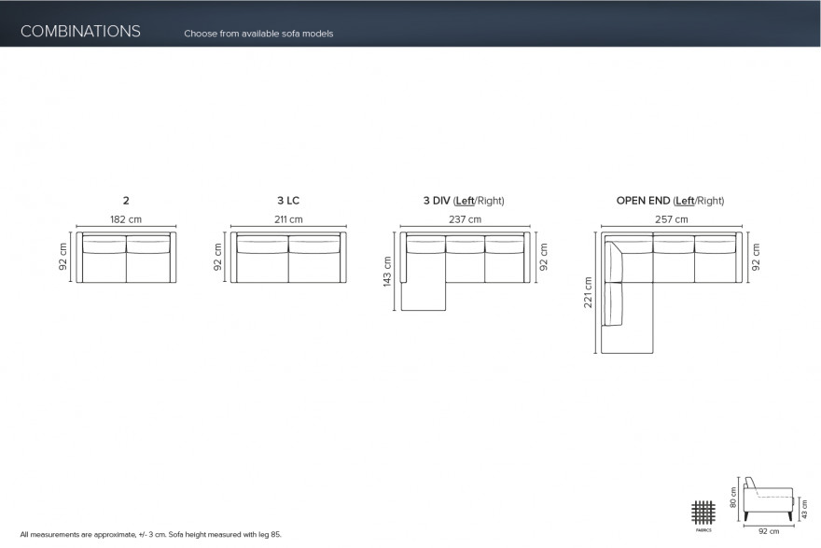Click '92 cm' under side-profile diagram
This screenshot has width=821, height=548.
pos(769,531)
